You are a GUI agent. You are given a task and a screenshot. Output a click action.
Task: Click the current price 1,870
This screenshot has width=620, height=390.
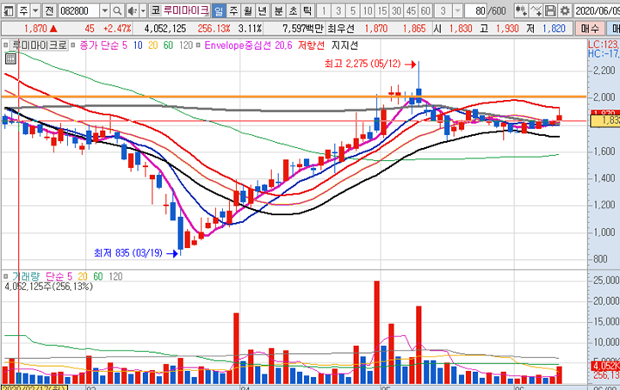[x=35, y=29]
